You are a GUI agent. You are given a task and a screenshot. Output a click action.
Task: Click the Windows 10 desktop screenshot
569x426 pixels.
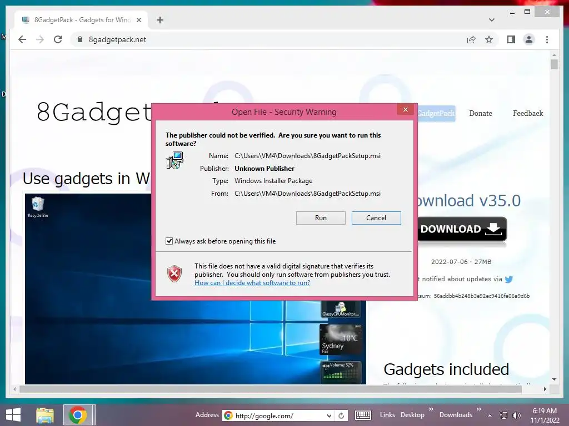(195, 288)
